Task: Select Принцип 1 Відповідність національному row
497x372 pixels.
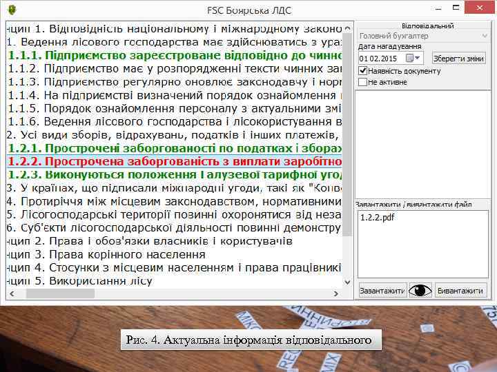Action: [174, 29]
